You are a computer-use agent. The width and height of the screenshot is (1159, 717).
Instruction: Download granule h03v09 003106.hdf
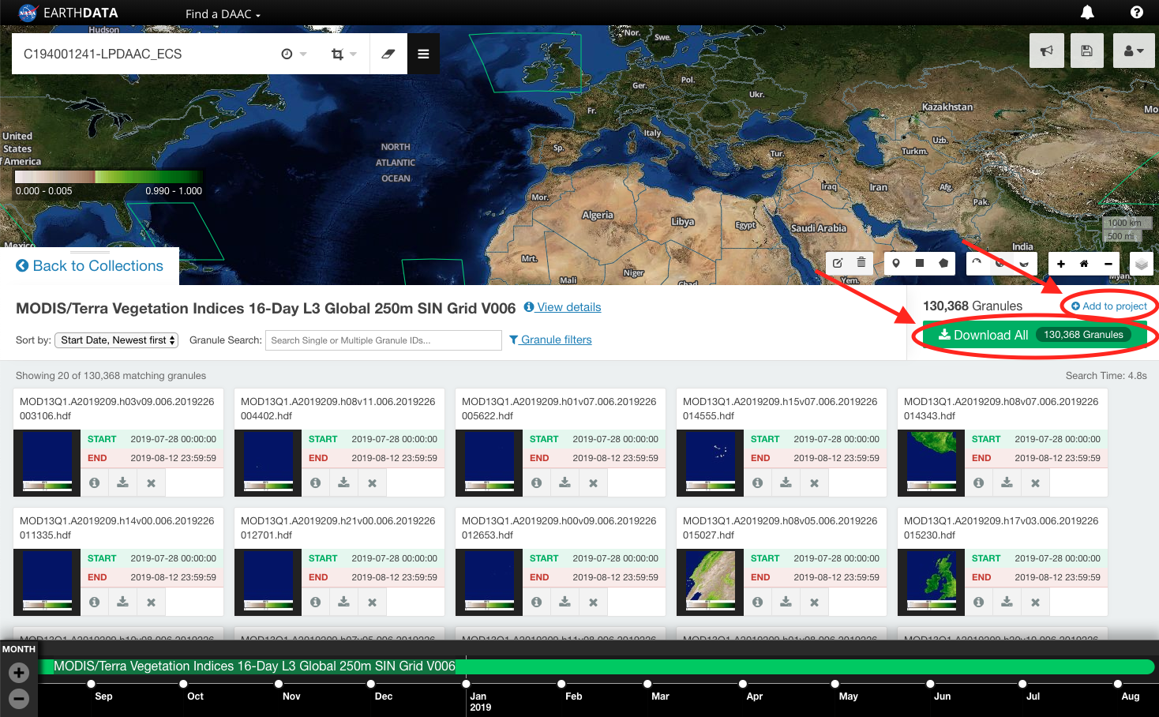[123, 482]
